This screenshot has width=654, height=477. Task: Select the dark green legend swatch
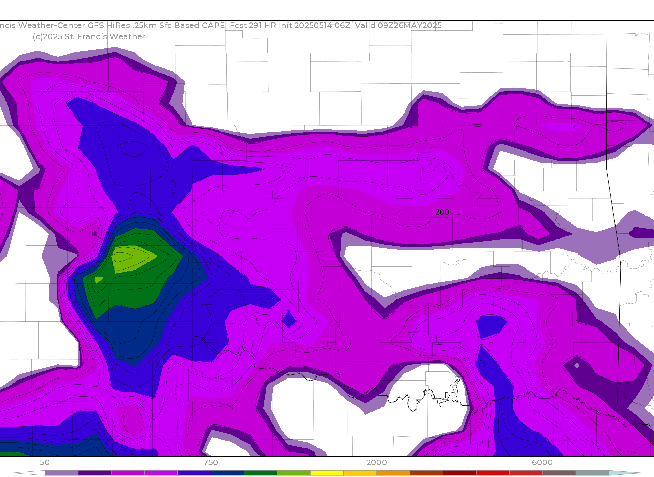click(x=261, y=473)
